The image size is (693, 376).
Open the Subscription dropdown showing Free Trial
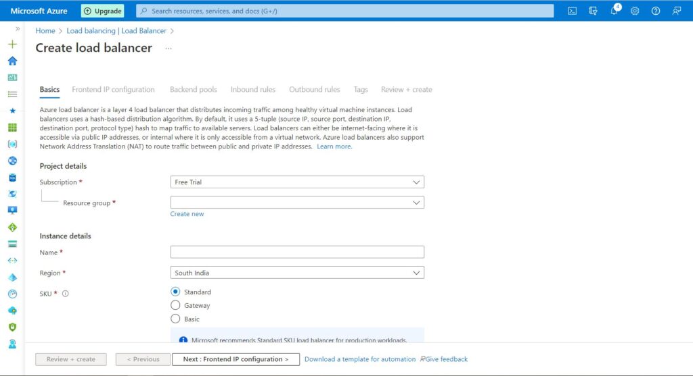(x=297, y=182)
